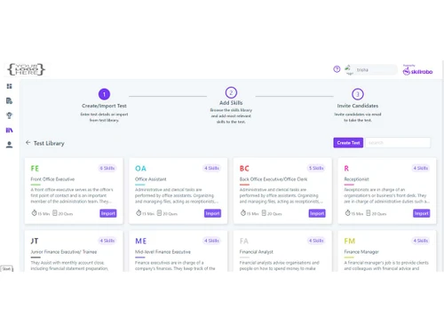
Task: Click the BC card initials
Action: click(x=244, y=169)
